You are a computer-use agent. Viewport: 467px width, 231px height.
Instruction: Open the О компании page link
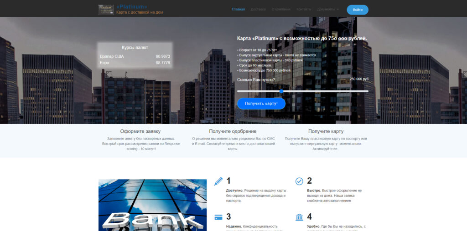281,9
